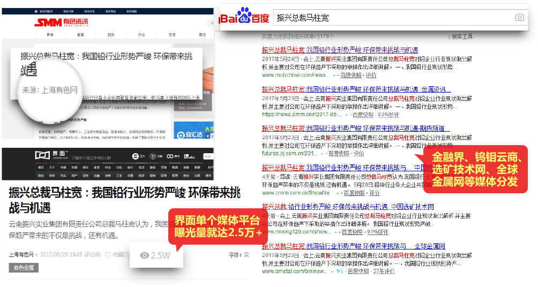
Task: Select 首页 in Jiemian navigation
Action: (x=41, y=168)
